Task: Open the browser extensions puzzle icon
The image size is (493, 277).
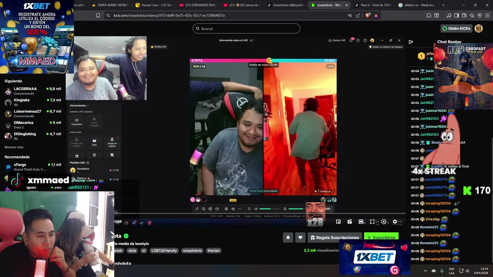Action: [x=429, y=15]
